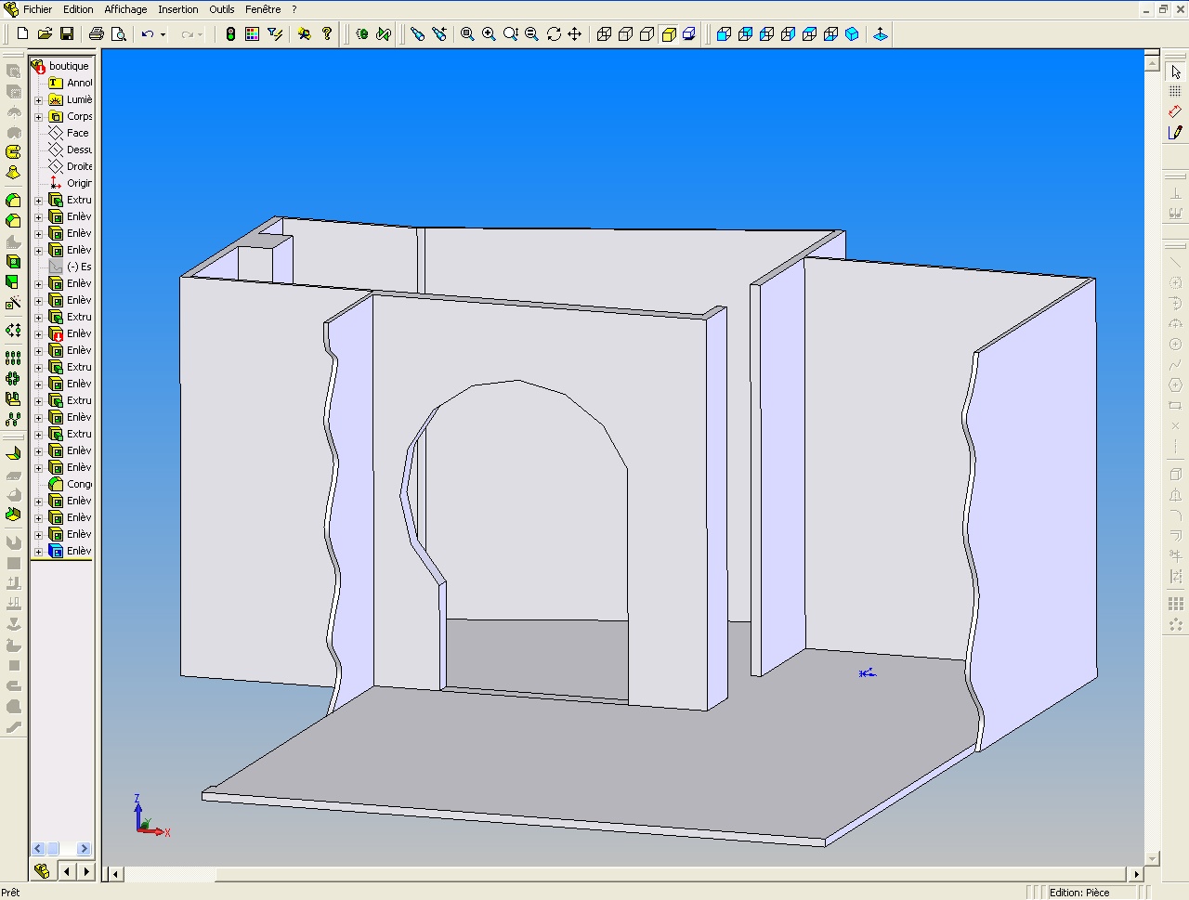This screenshot has width=1189, height=900.
Task: Click the FeatureManager tab icon at bottom
Action: (42, 871)
